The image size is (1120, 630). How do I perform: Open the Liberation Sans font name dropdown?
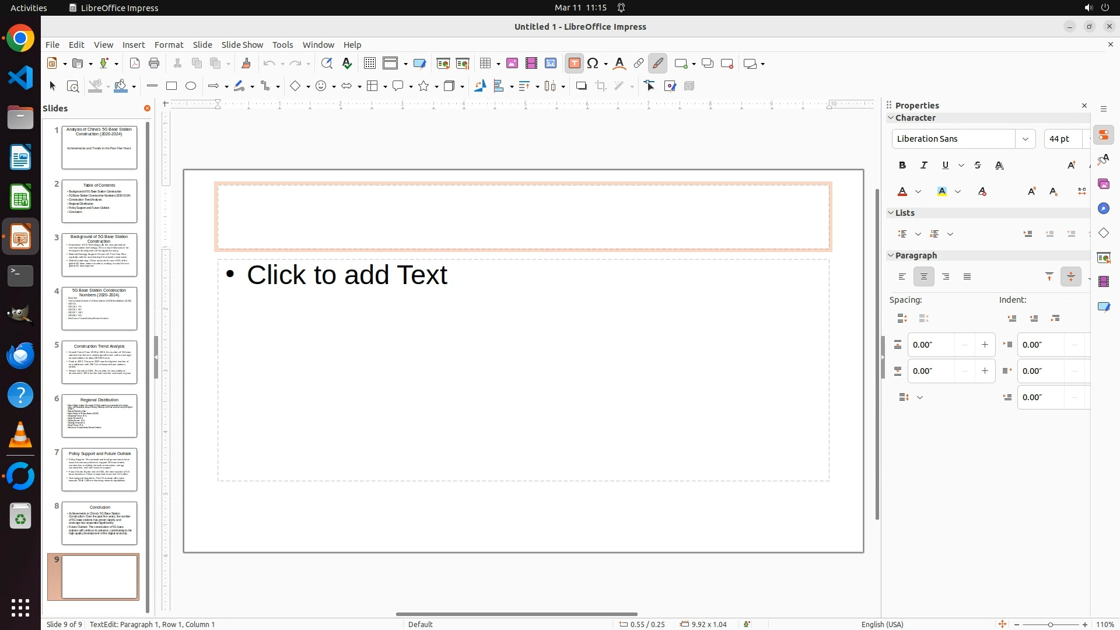coord(1025,139)
